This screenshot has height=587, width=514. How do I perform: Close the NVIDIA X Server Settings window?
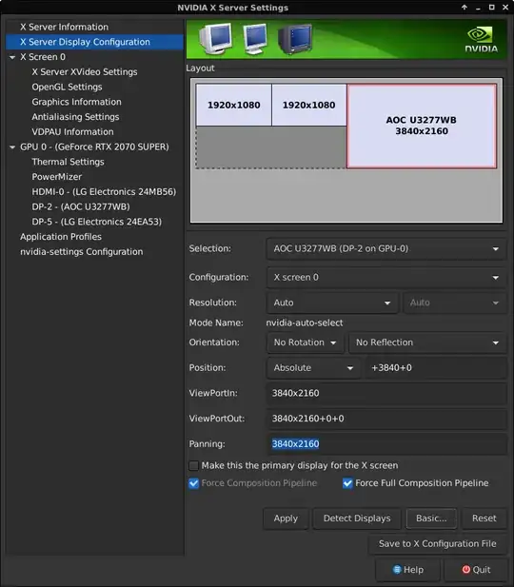505,7
